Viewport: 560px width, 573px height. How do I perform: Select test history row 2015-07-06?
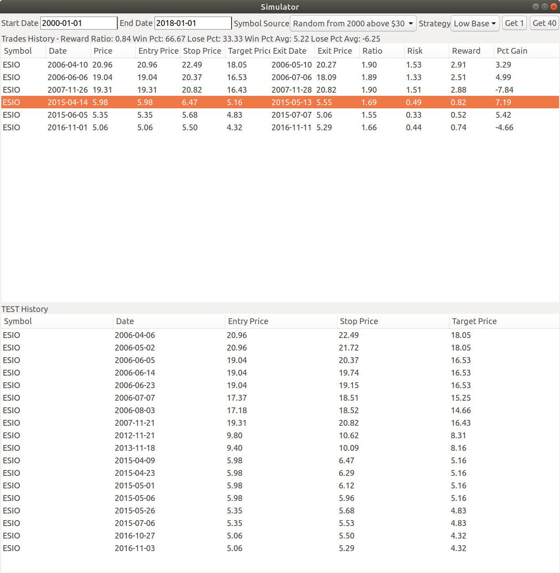tap(280, 523)
